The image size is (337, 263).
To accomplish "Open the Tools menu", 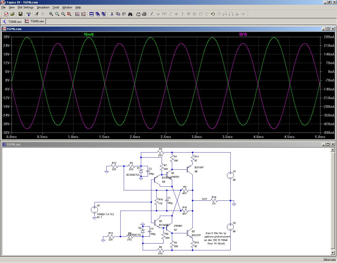I will pyautogui.click(x=56, y=7).
